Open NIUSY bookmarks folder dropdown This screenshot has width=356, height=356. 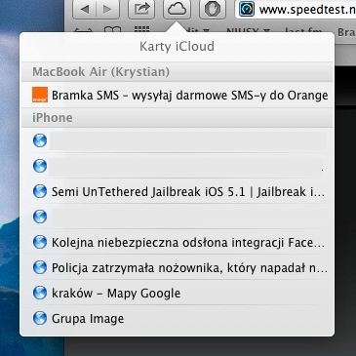[249, 30]
